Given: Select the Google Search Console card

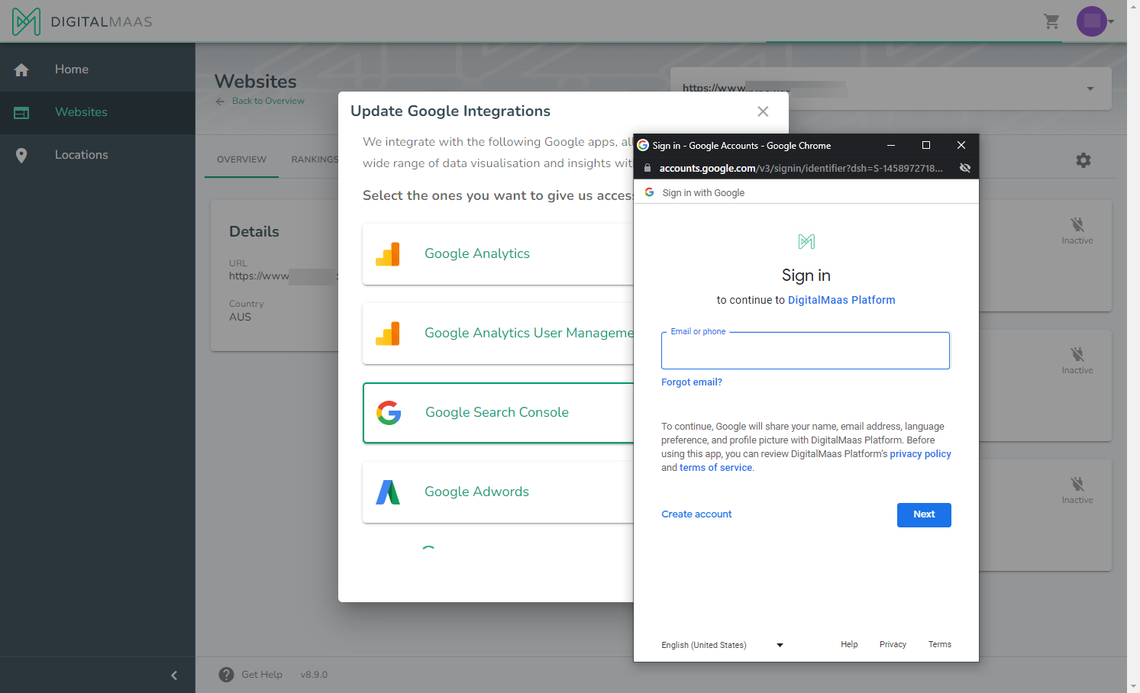Looking at the screenshot, I should [x=499, y=413].
